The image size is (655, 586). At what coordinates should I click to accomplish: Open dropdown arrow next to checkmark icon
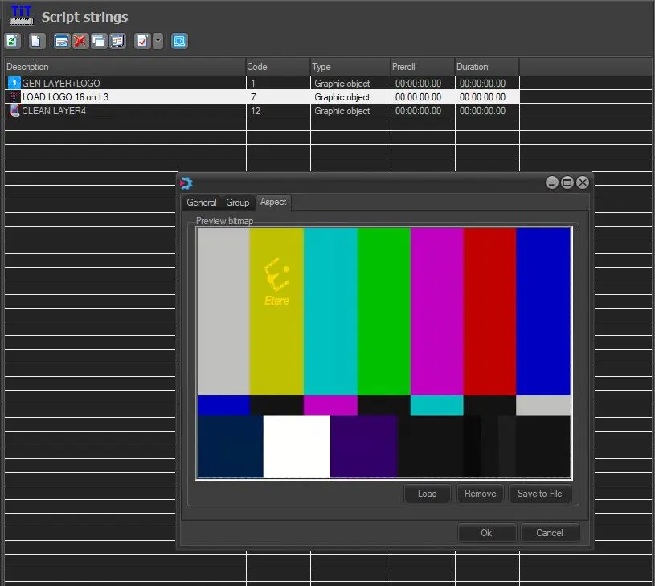click(158, 41)
